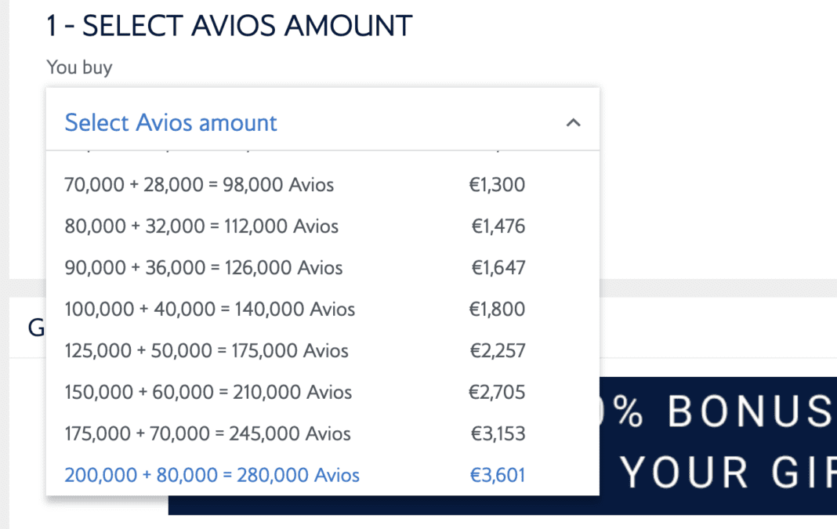Screen dimensions: 837x529
Task: Click the €3,153 price entry
Action: tap(498, 433)
